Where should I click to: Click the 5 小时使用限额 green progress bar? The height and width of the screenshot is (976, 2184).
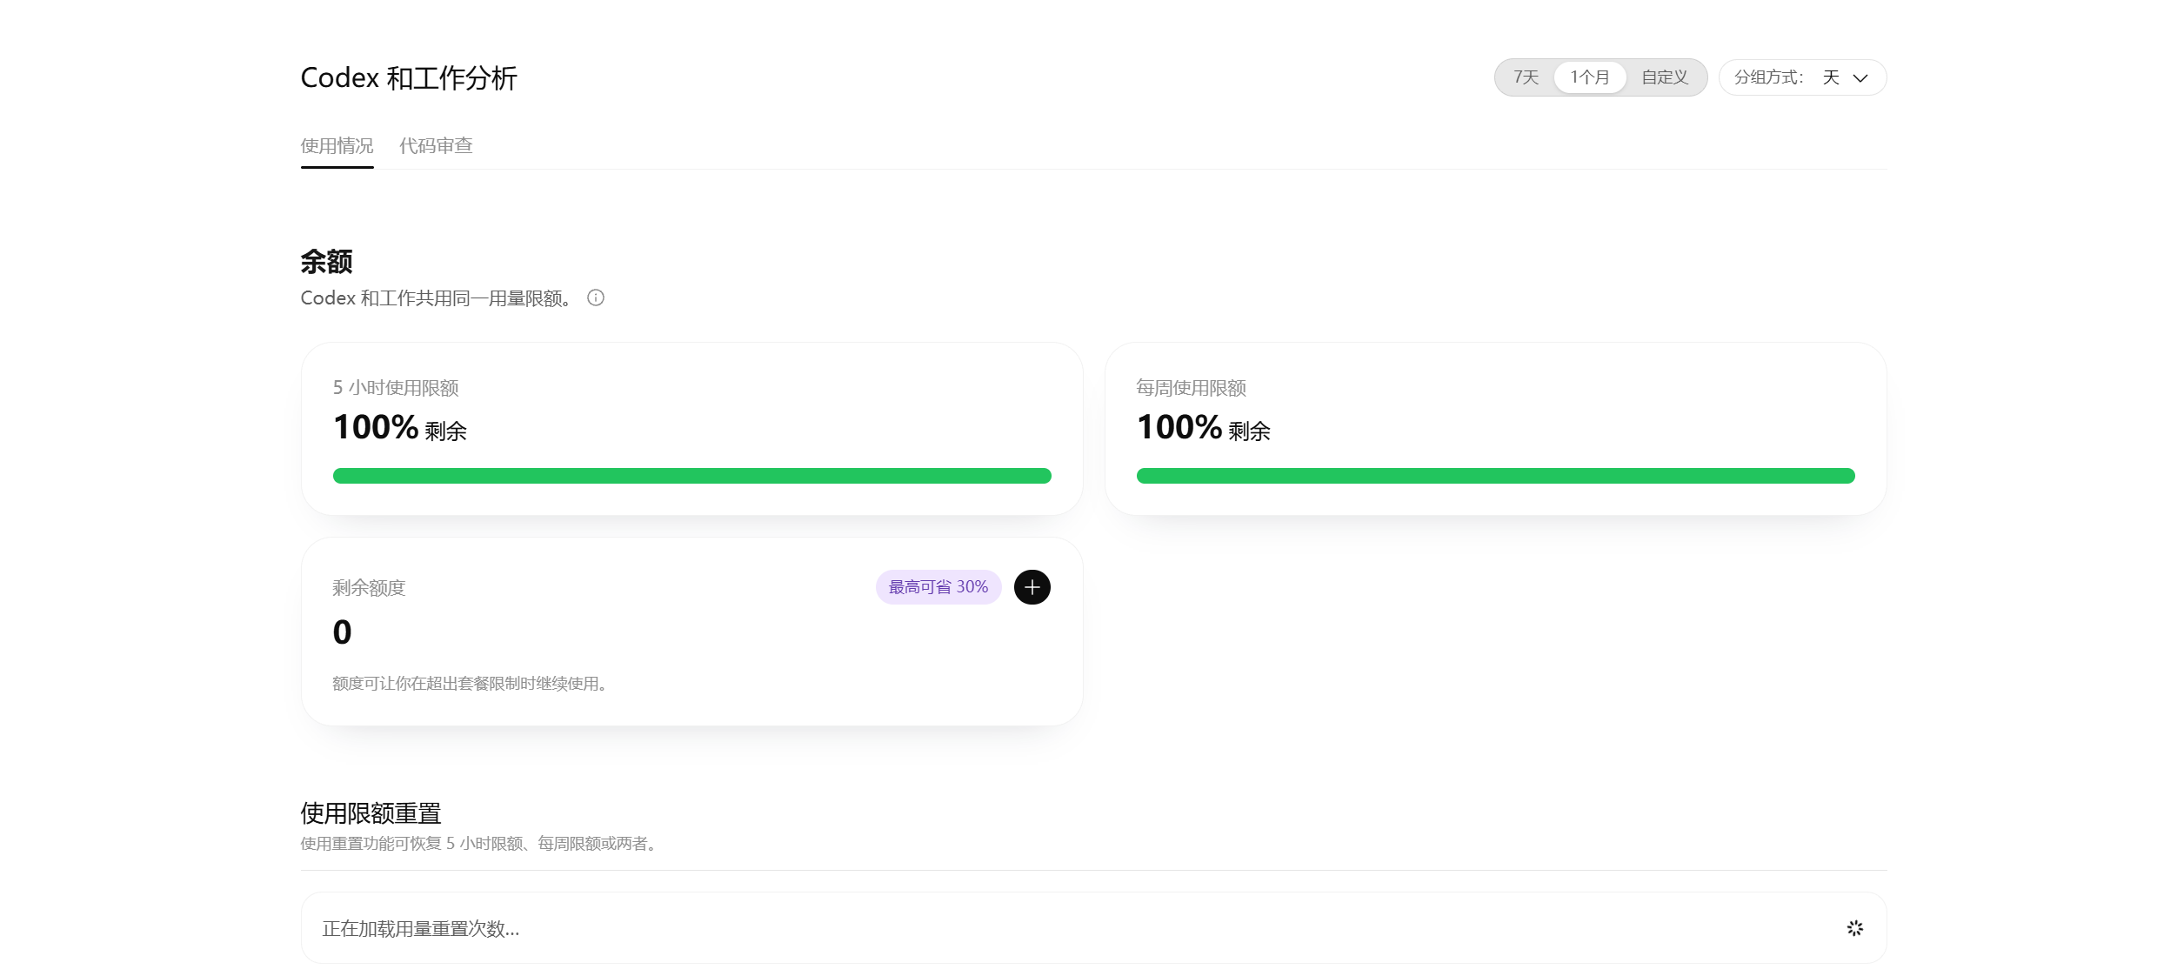click(692, 476)
